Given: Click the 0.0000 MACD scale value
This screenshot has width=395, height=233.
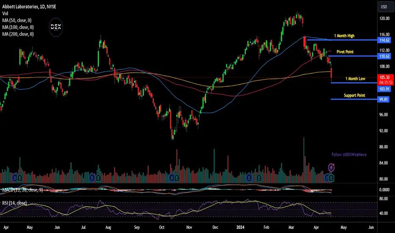Looking at the screenshot, I should pyautogui.click(x=384, y=190).
